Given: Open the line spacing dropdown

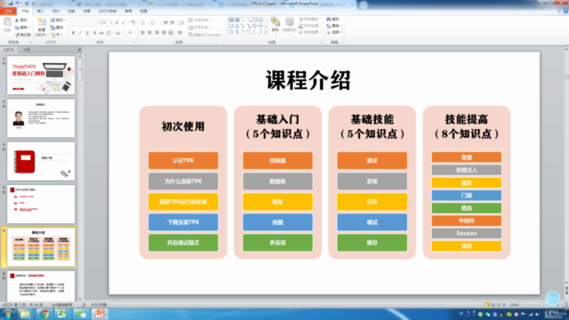Looking at the screenshot, I should 181,22.
